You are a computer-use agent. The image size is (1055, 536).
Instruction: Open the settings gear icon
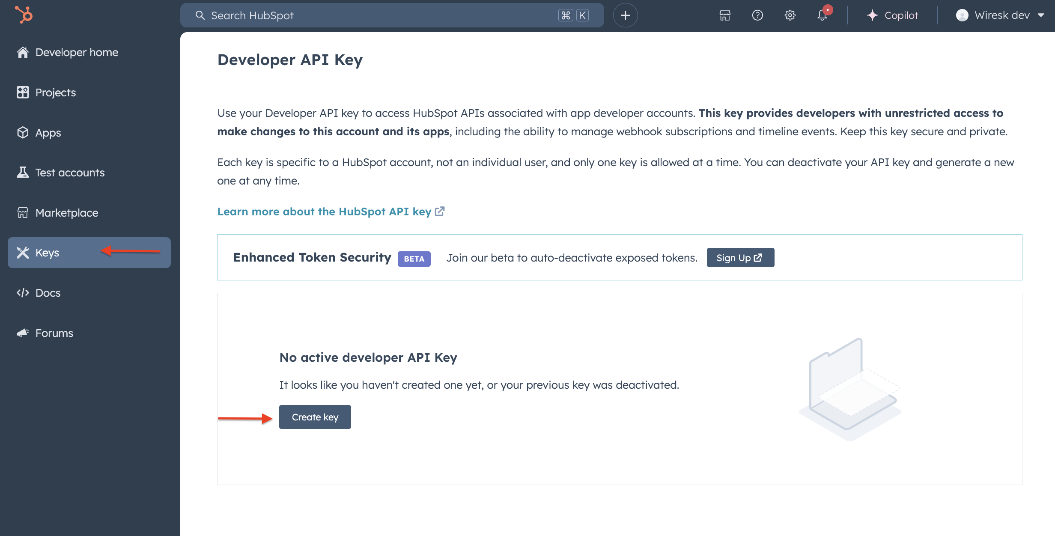(790, 15)
